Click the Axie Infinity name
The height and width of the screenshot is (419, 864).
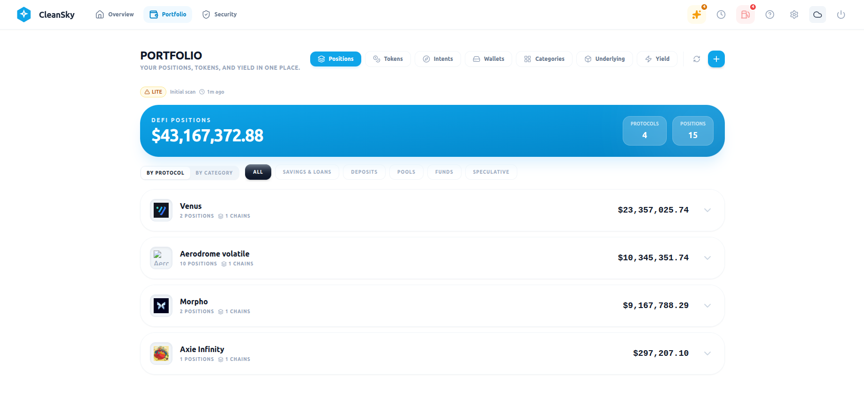202,349
